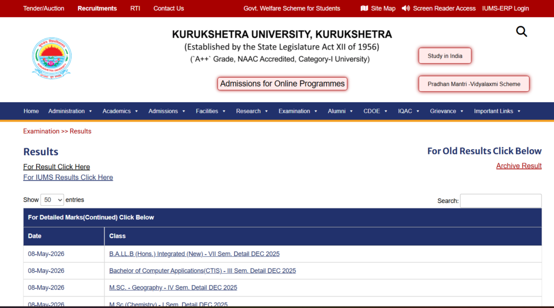554x308 pixels.
Task: Open Site Map text link
Action: click(x=384, y=8)
